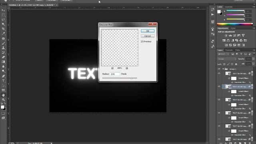Select the Crop tool

coord(3,29)
